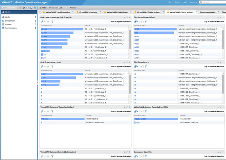Click edit pencil on Disk Group Latency (ms) widget
Image resolution: width=226 pixels, height=160 pixels.
[127, 62]
